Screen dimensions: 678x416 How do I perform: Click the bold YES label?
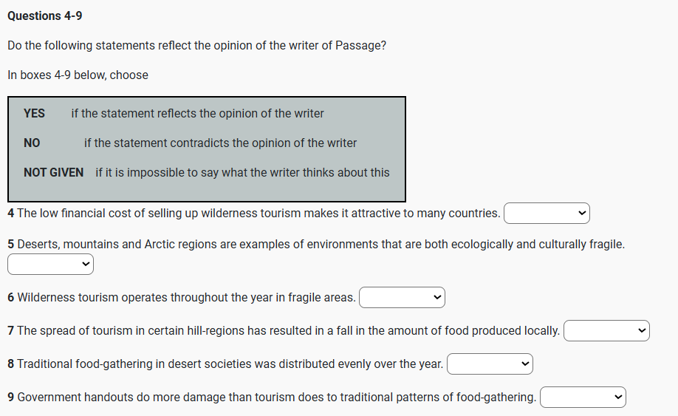click(x=34, y=114)
